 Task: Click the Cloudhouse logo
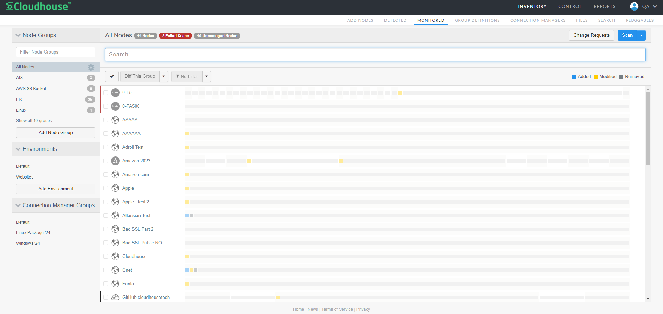[38, 7]
